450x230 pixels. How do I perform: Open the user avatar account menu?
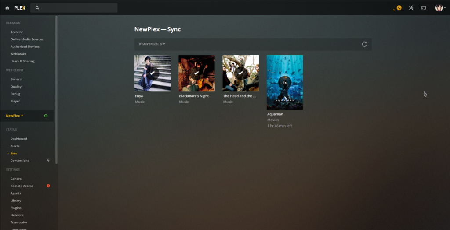coord(440,8)
